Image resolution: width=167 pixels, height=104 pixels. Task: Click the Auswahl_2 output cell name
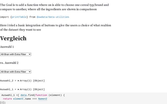click(x=7, y=81)
